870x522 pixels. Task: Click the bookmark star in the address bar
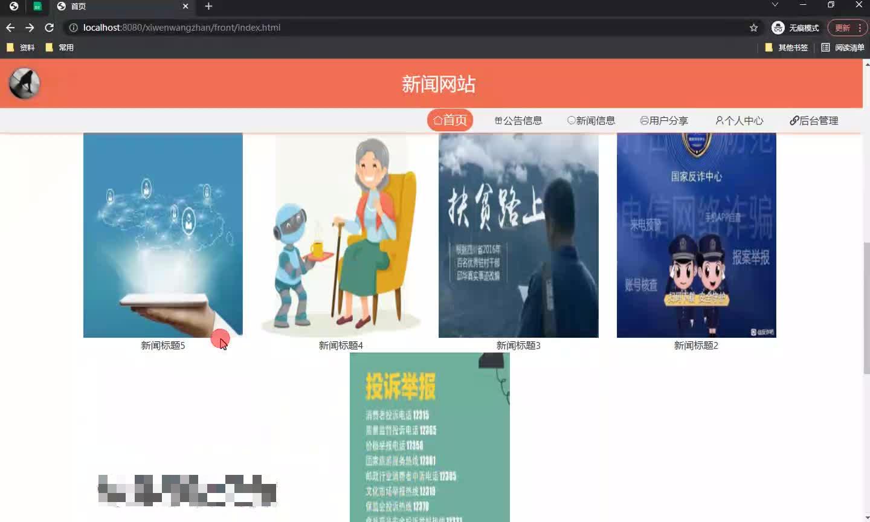coord(753,28)
